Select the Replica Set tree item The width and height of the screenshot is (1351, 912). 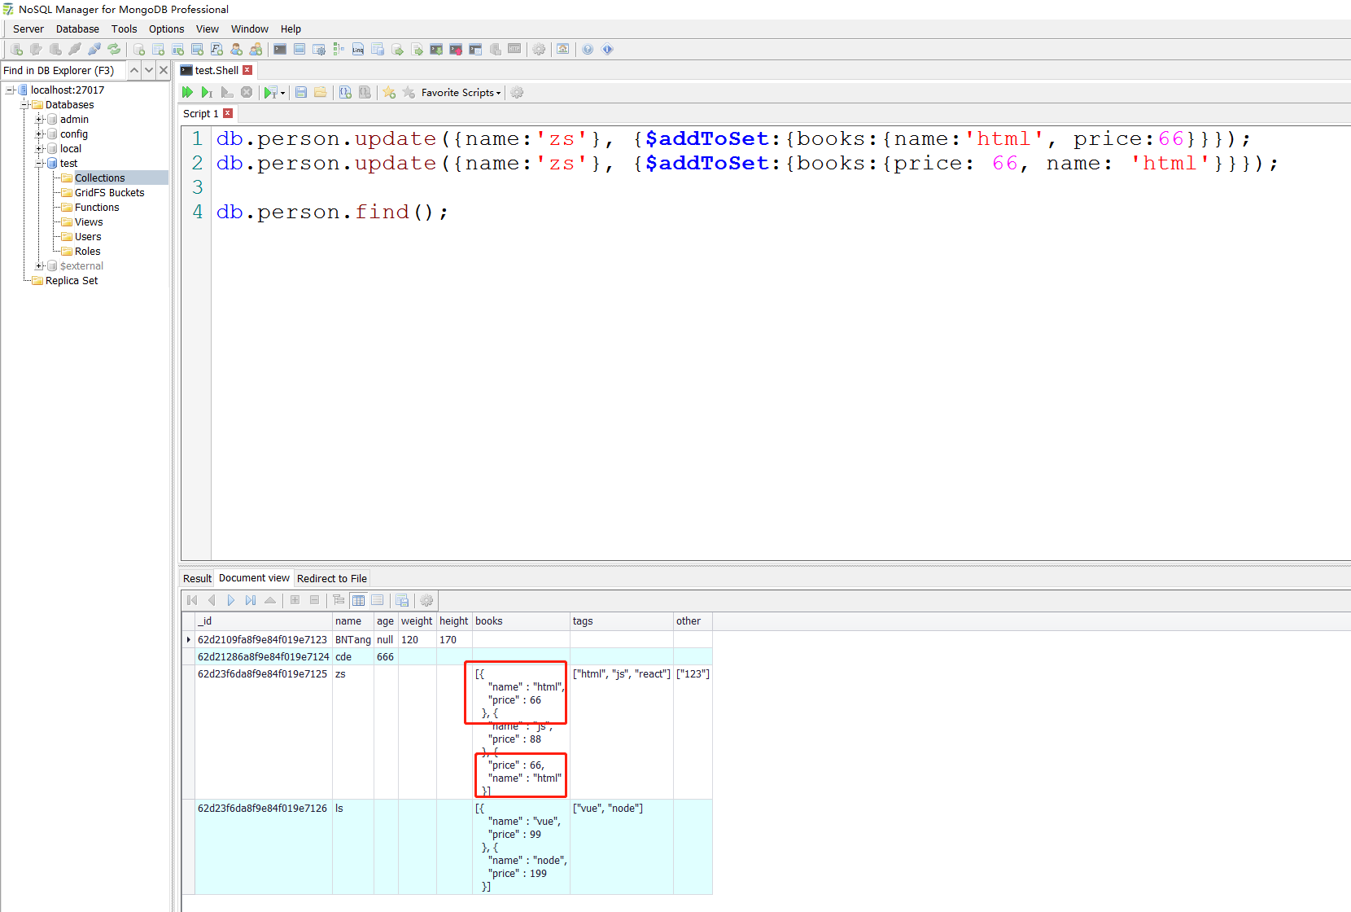[72, 281]
